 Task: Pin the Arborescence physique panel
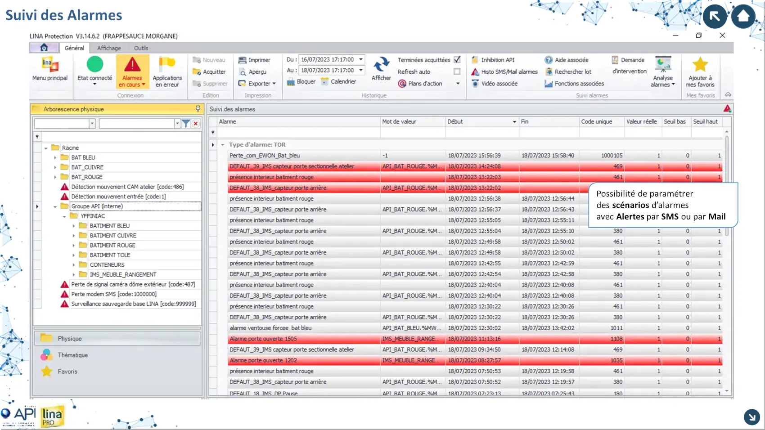pyautogui.click(x=198, y=109)
